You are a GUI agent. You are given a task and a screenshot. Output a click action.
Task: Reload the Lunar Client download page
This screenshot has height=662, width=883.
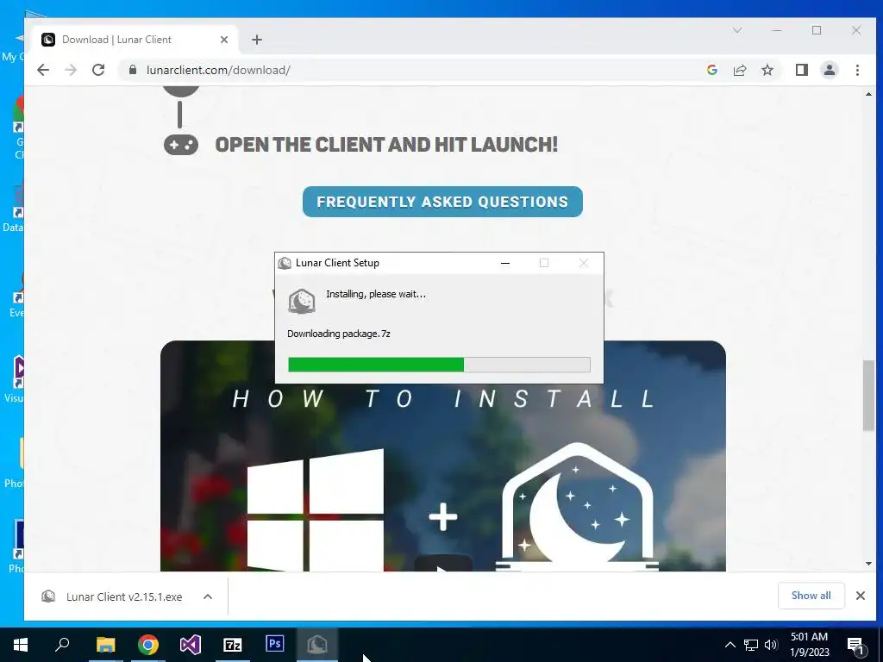click(98, 70)
